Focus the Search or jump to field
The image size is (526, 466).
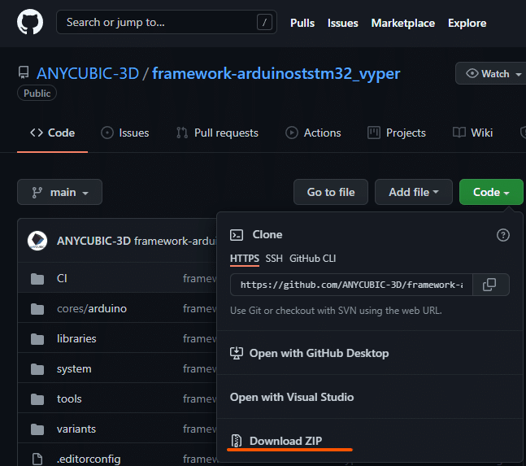167,22
